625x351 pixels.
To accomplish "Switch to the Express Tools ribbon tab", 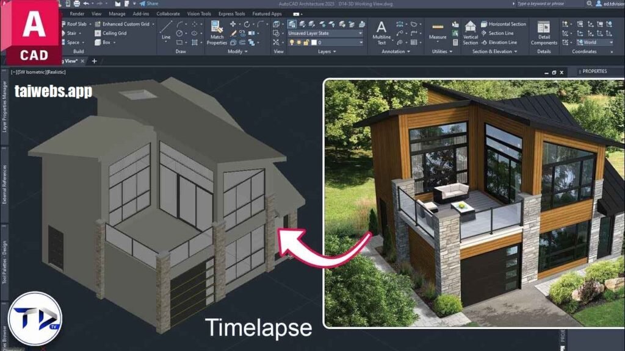I will point(231,14).
